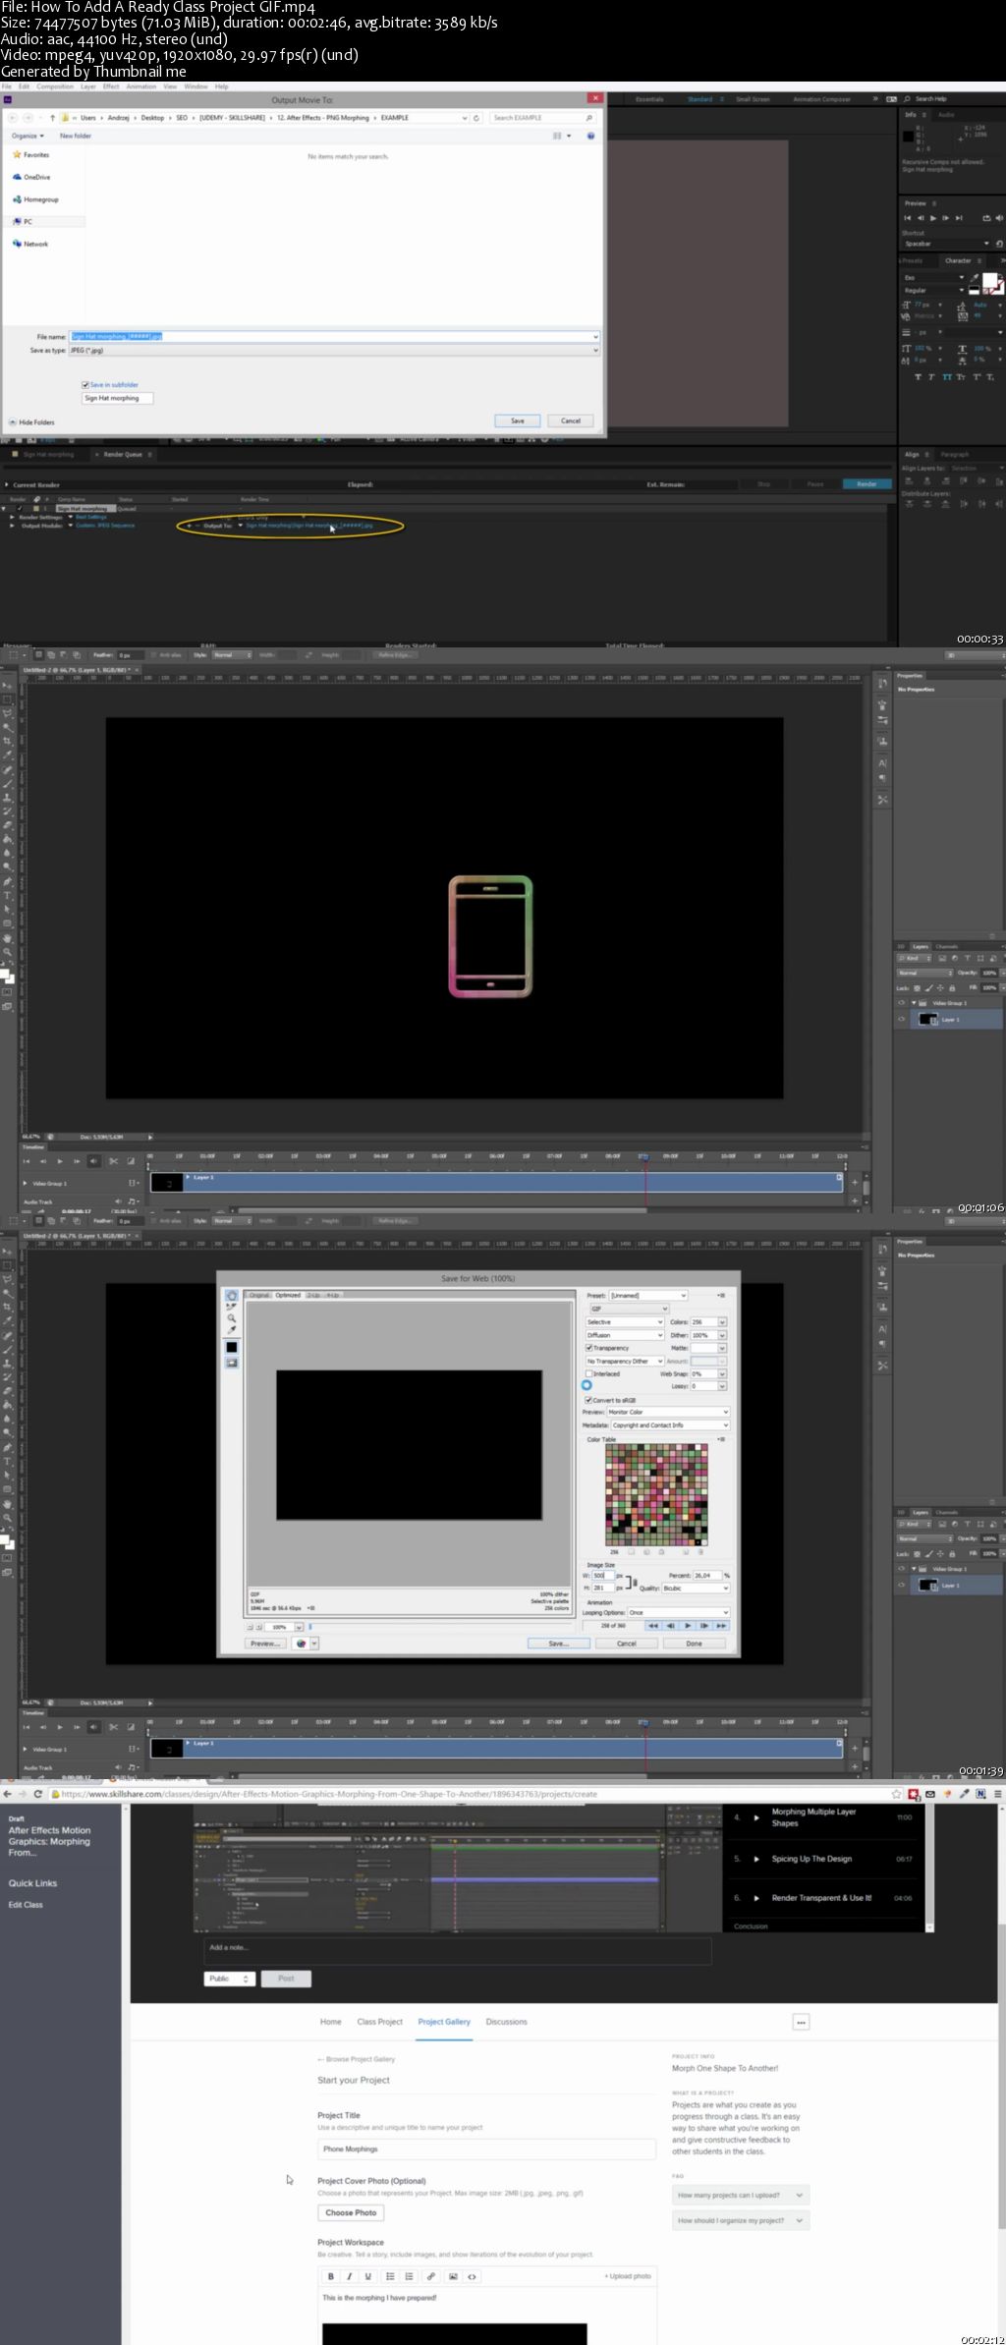Click Done in Save for Web dialog

(695, 1644)
